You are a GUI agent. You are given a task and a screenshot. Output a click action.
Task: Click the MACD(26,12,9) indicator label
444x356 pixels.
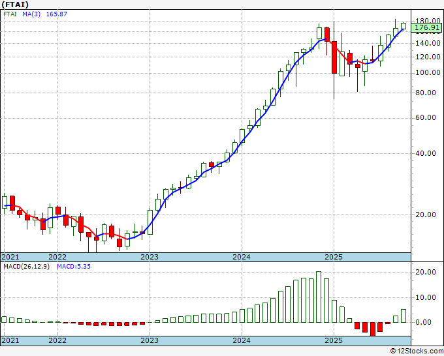pyautogui.click(x=26, y=267)
